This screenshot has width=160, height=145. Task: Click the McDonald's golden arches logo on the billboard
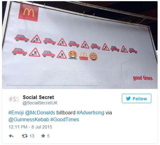point(28,12)
